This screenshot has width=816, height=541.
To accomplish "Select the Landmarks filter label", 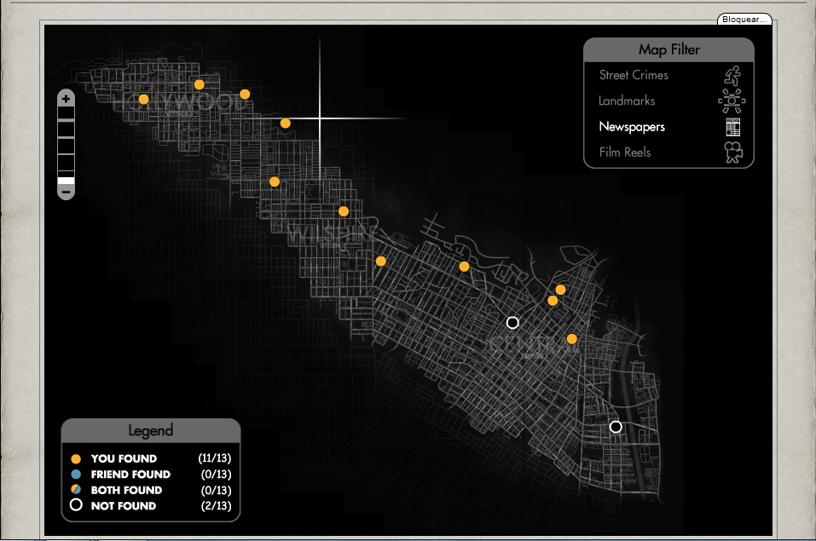I will click(627, 101).
